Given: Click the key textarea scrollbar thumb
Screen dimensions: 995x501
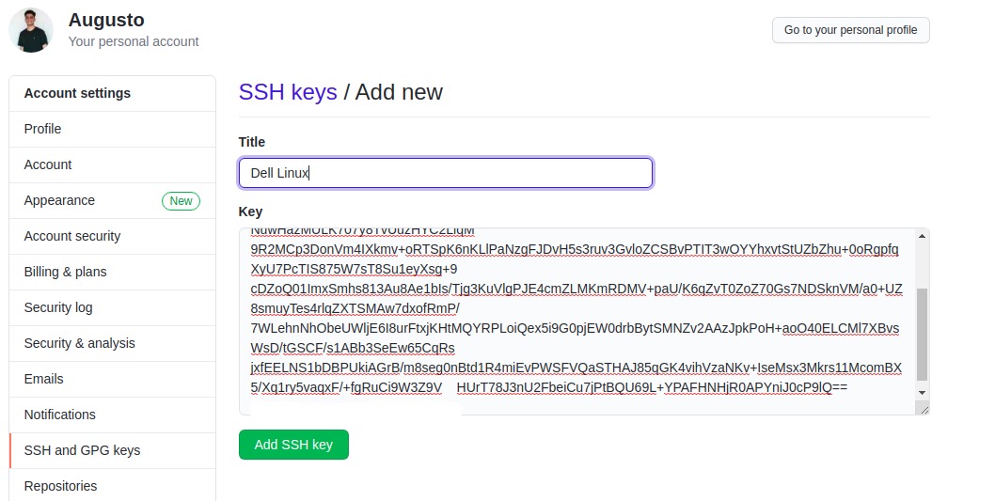Looking at the screenshot, I should pyautogui.click(x=922, y=335).
